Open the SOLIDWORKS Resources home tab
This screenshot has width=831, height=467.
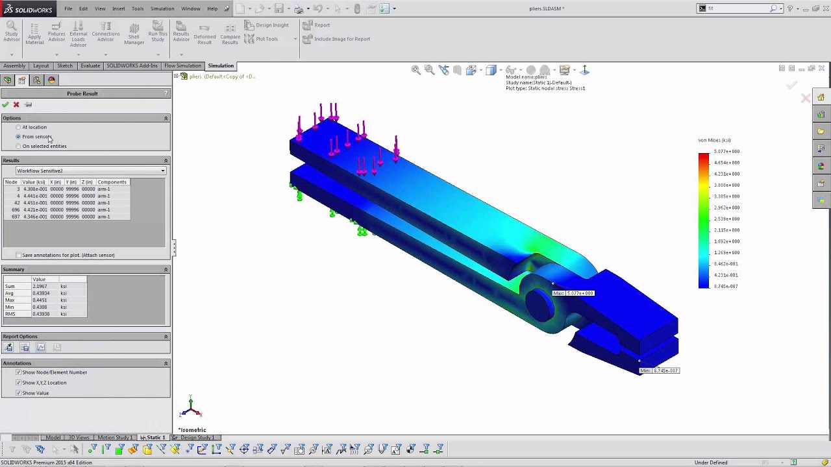pos(821,97)
